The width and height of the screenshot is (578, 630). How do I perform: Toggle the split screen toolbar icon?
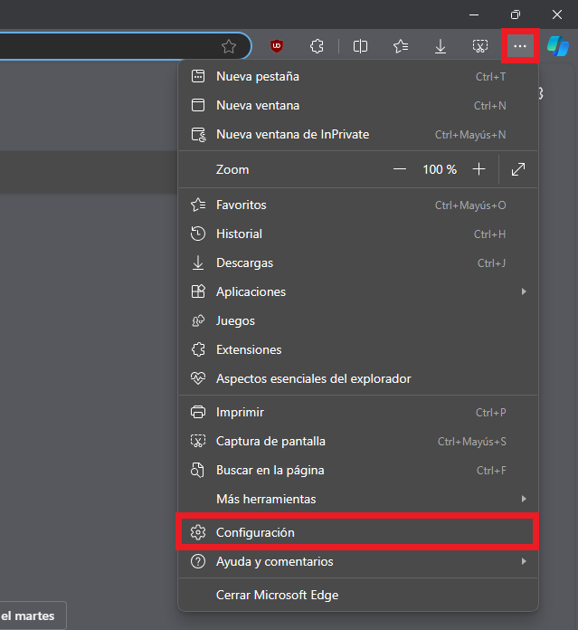tap(360, 46)
